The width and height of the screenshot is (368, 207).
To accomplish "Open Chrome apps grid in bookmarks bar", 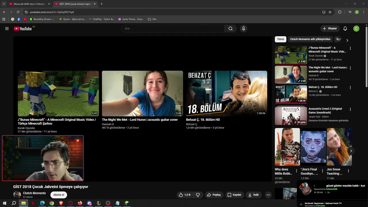I will pos(4,19).
